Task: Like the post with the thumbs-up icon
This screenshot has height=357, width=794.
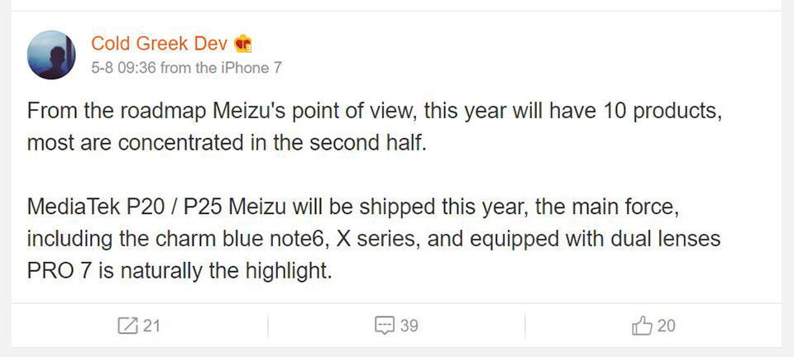Action: tap(642, 326)
